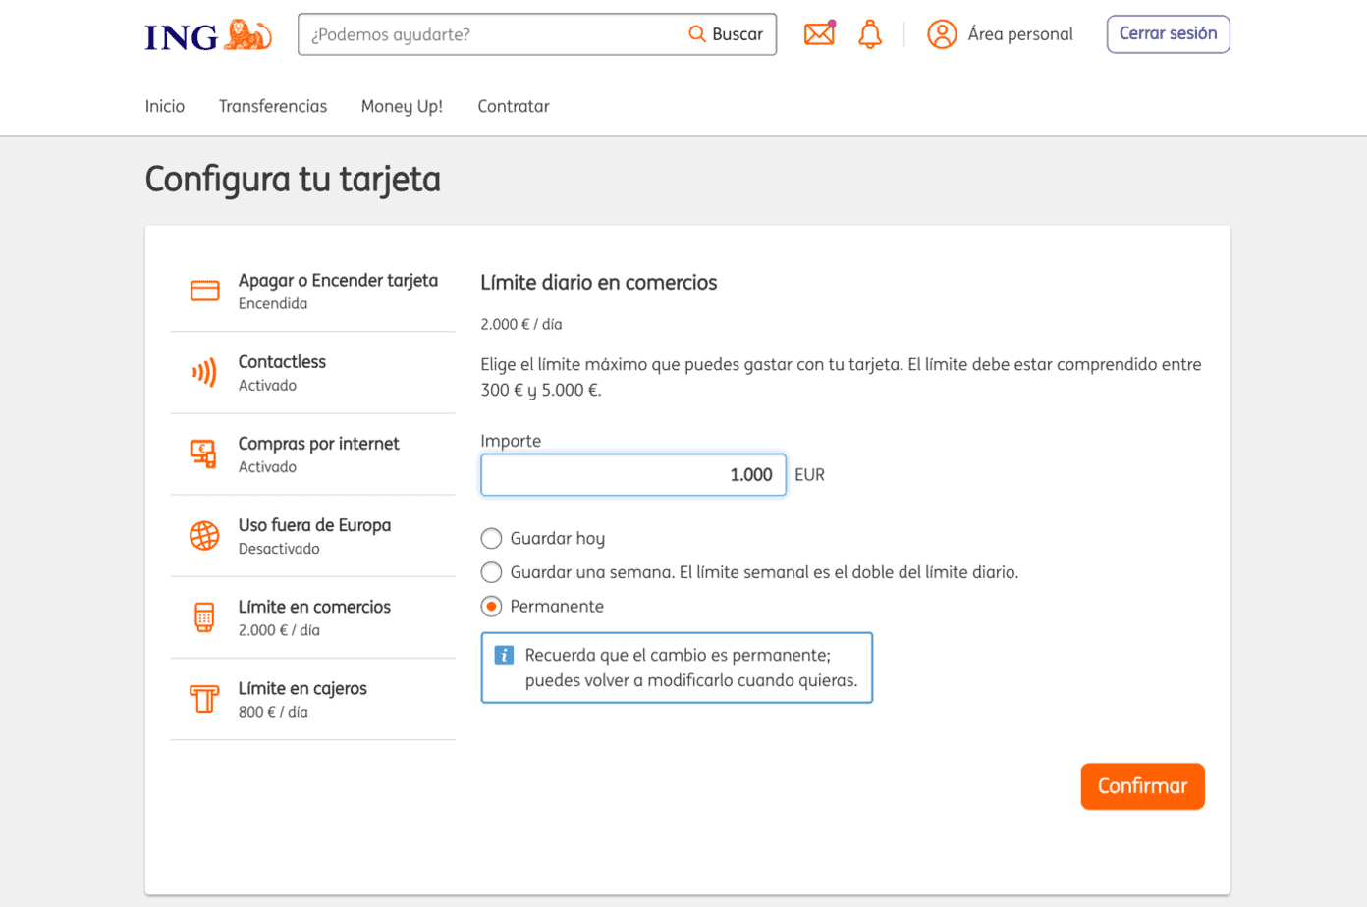The height and width of the screenshot is (907, 1367).
Task: Click the Importe amount input field
Action: point(633,475)
